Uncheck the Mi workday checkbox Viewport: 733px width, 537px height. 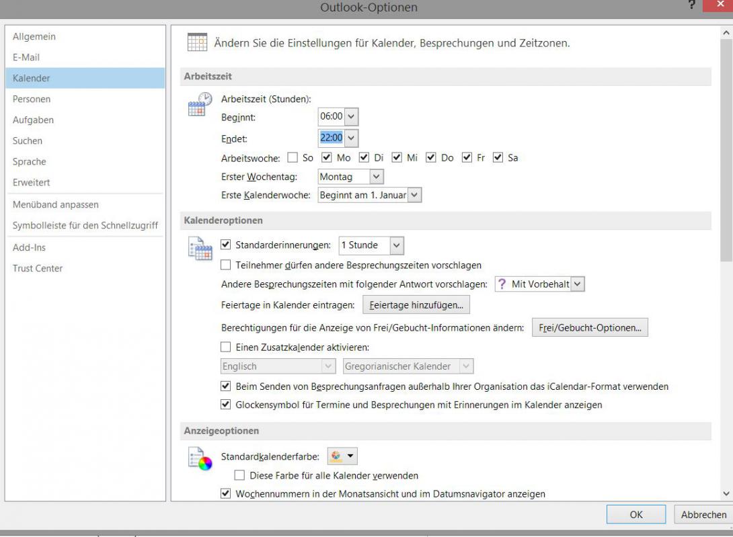tap(396, 157)
